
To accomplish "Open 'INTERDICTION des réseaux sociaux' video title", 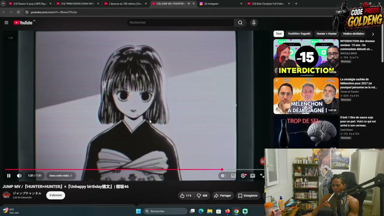I will 358,45.
